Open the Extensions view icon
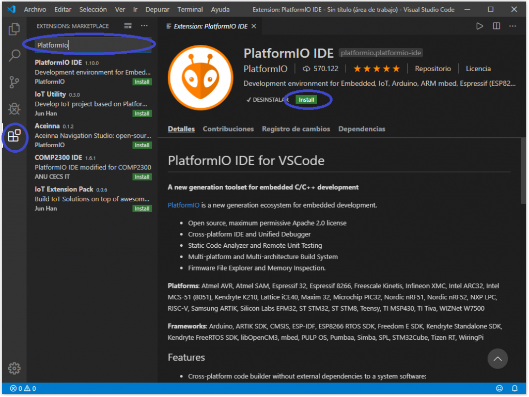Image resolution: width=529 pixels, height=397 pixels. [x=14, y=136]
